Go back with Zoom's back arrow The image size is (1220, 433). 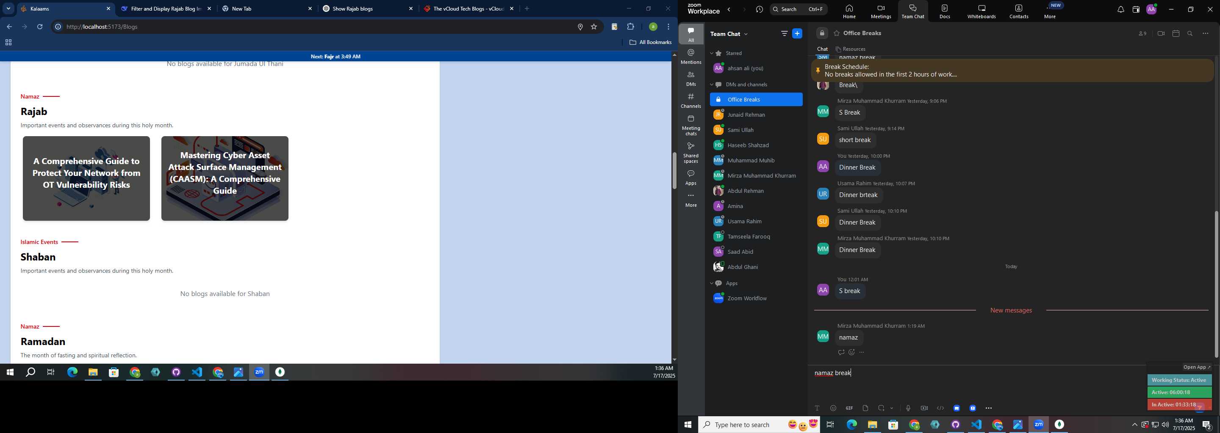(x=729, y=9)
